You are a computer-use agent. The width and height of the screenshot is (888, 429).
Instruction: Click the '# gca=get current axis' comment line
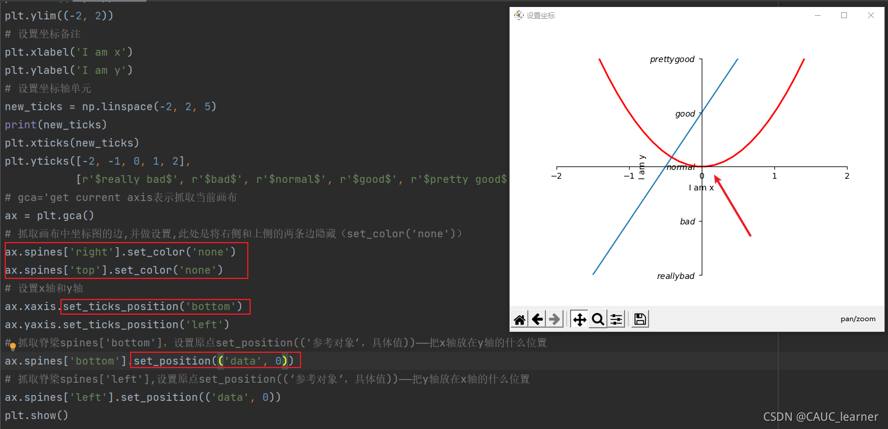tap(121, 198)
